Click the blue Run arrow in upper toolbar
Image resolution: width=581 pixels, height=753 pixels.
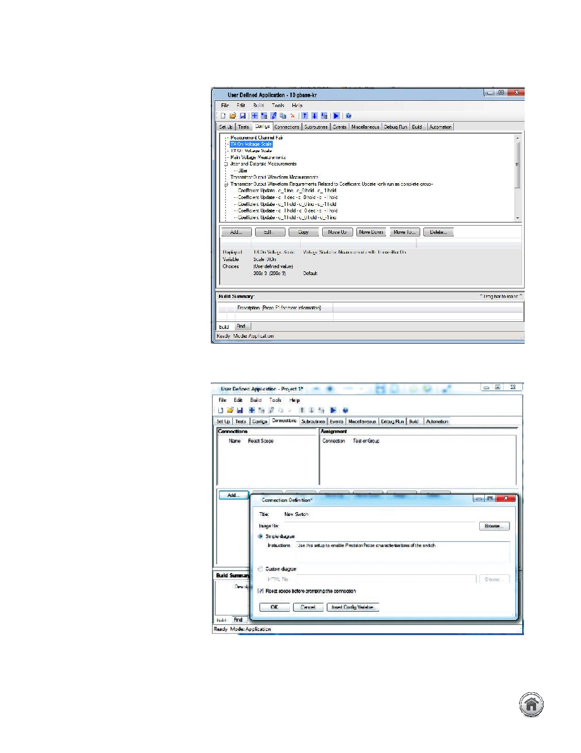tap(336, 116)
